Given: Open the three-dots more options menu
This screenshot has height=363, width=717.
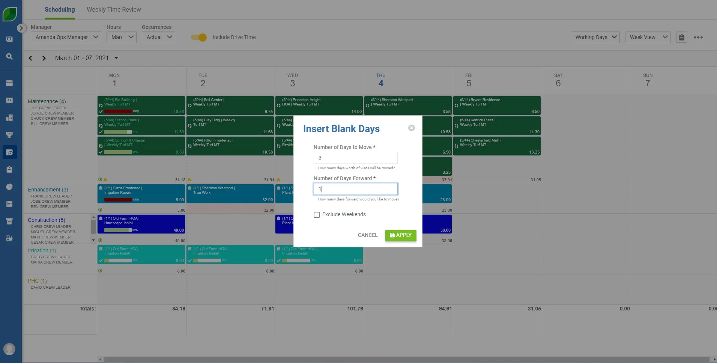Looking at the screenshot, I should click(698, 37).
